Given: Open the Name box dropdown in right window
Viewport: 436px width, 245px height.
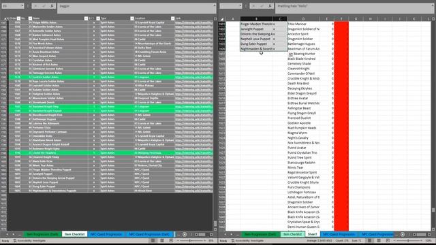Looking at the screenshot, I should [240, 6].
